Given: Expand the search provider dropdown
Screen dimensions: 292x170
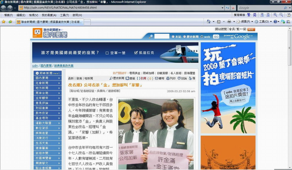Looking at the screenshot, I should click(x=290, y=8).
